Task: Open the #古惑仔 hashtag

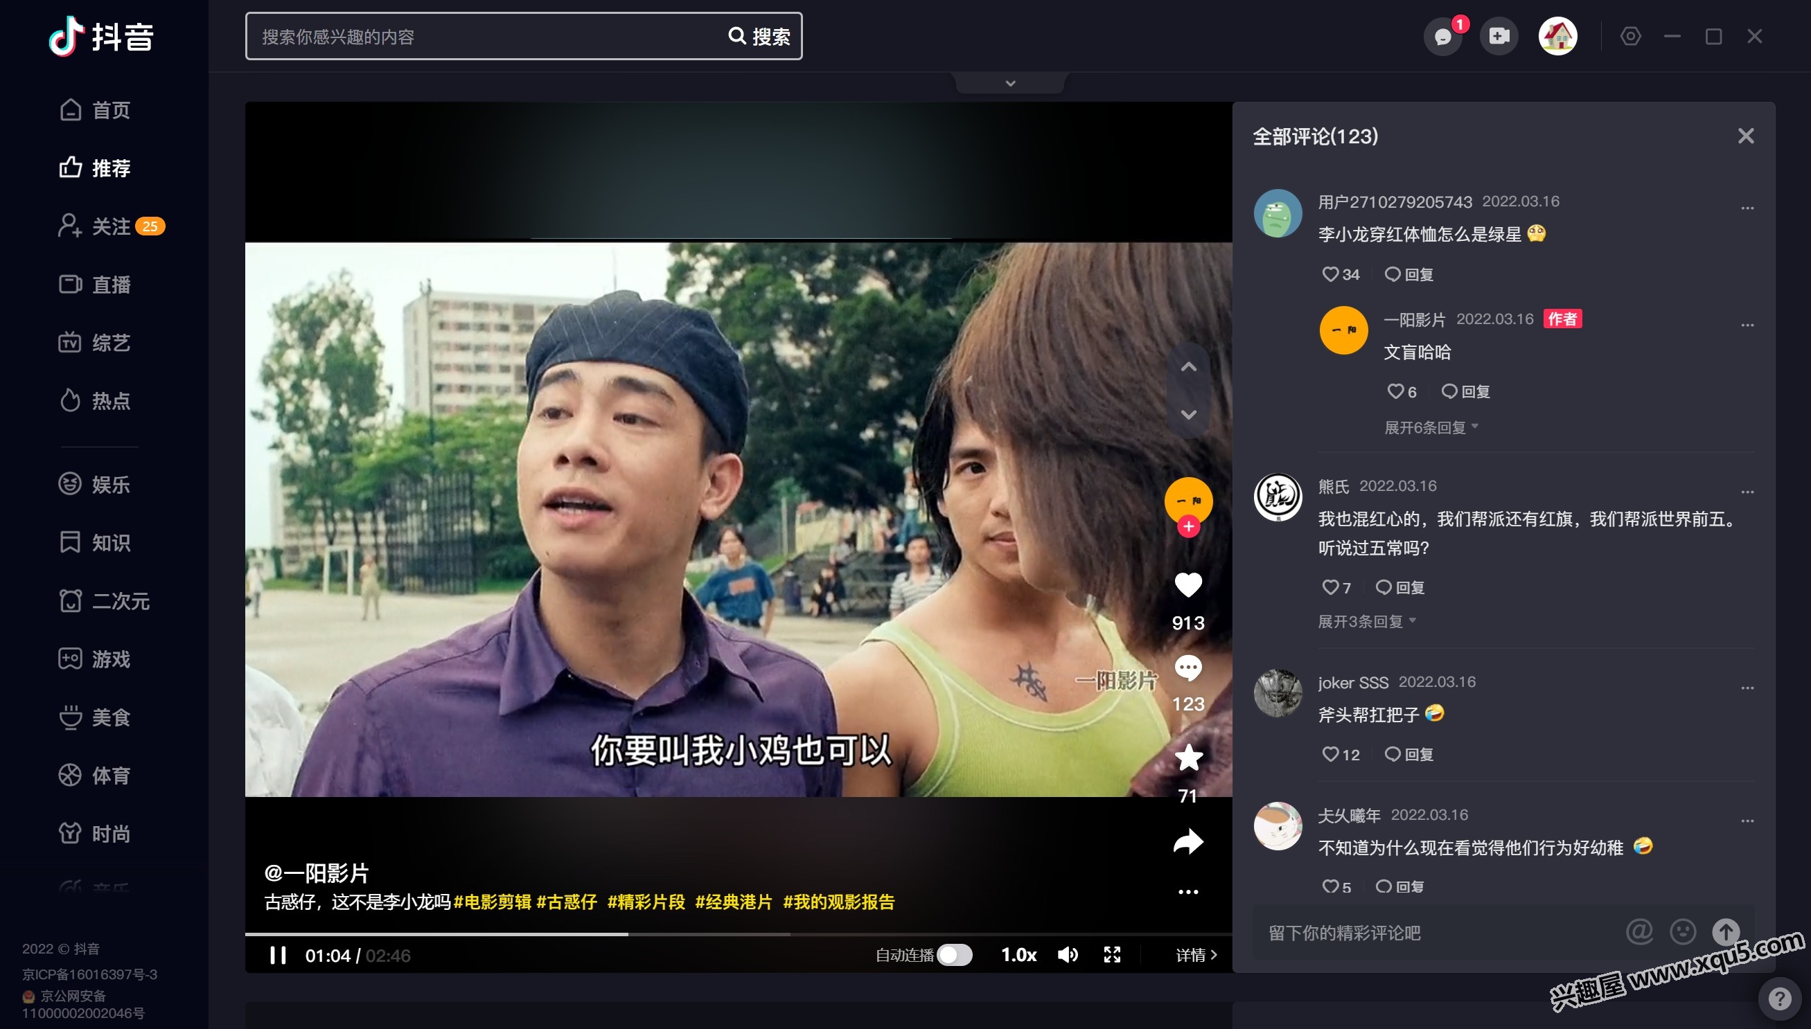Action: pyautogui.click(x=567, y=902)
